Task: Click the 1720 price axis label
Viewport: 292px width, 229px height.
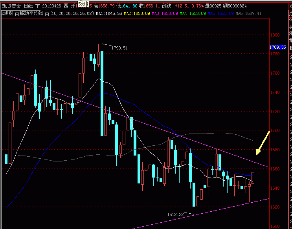Action: 275,112
